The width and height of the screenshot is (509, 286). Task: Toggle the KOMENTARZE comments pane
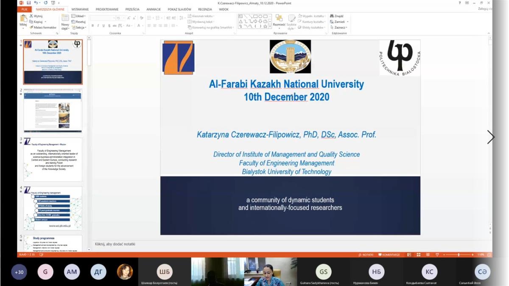tap(389, 255)
